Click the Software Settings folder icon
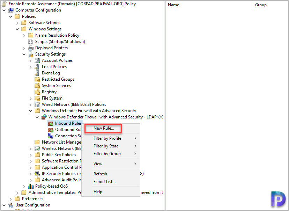289x211 pixels. 24,23
